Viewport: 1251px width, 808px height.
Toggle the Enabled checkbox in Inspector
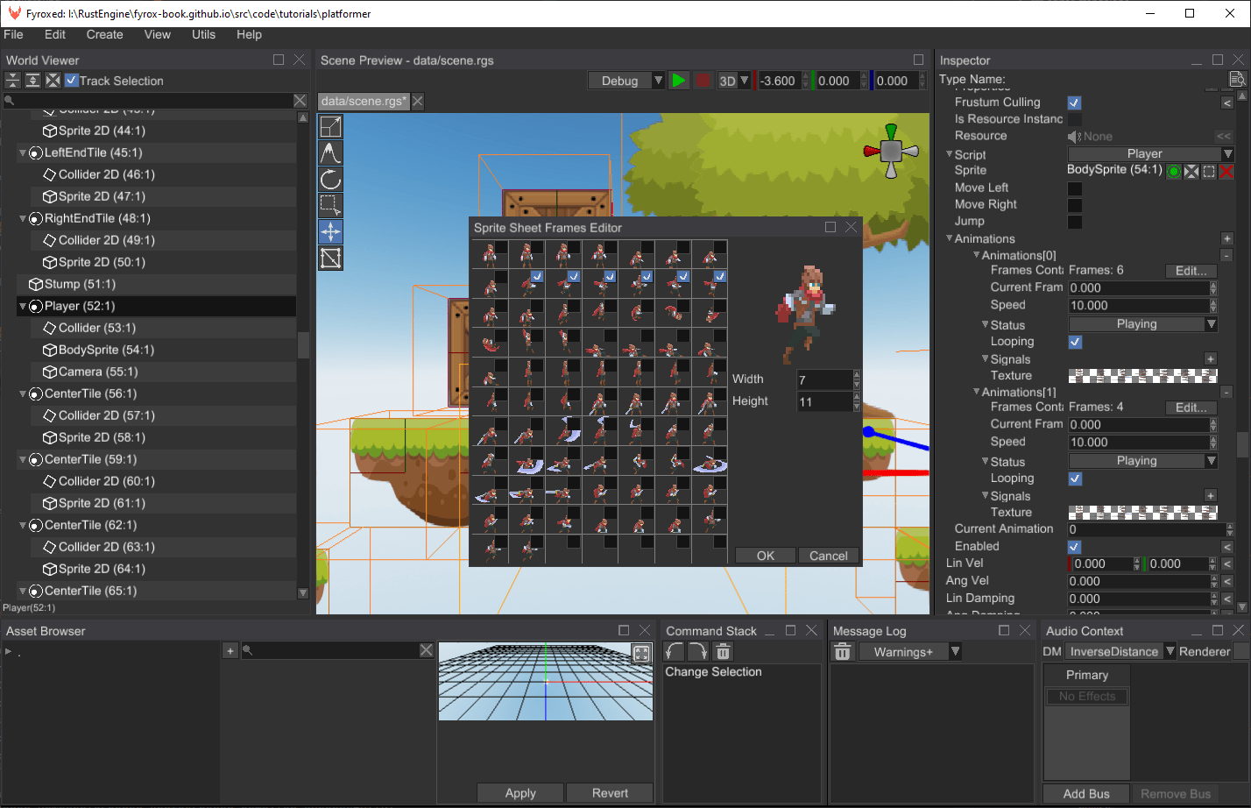click(1075, 547)
